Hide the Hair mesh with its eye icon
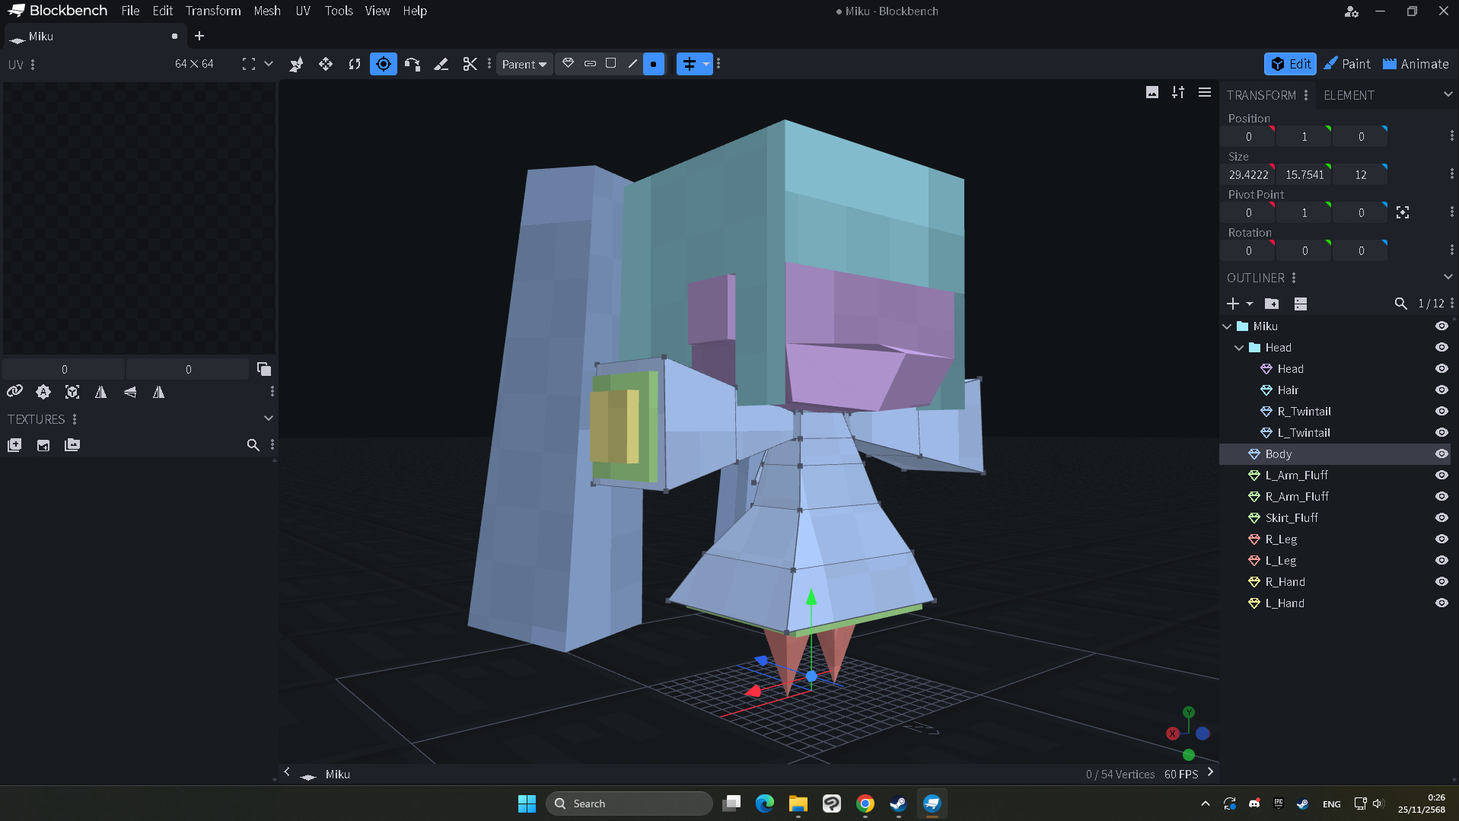The height and width of the screenshot is (821, 1459). click(1441, 390)
